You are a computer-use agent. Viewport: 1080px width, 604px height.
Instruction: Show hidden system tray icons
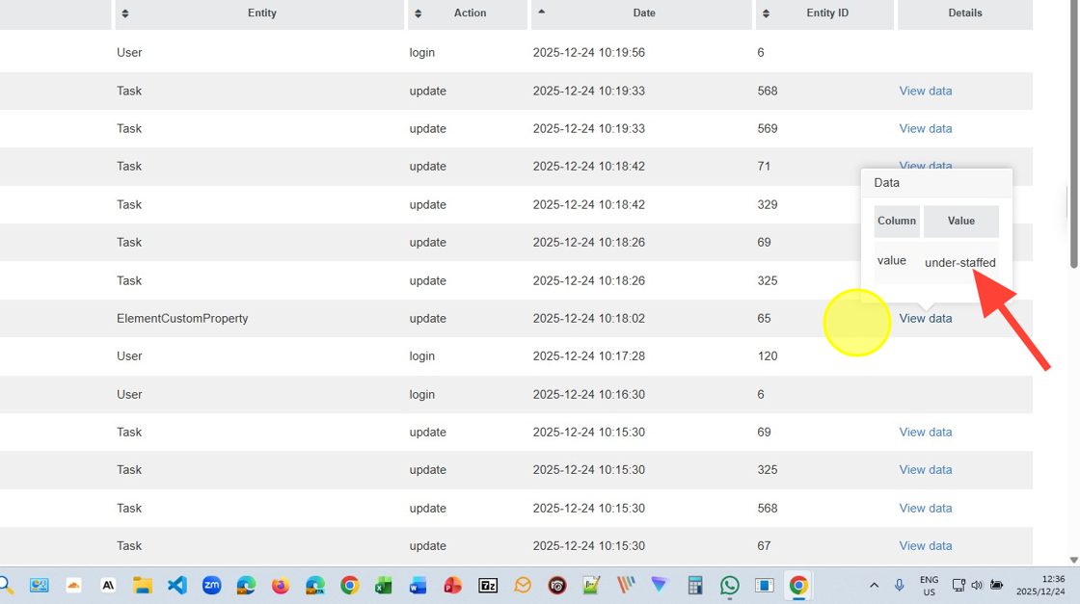(874, 585)
